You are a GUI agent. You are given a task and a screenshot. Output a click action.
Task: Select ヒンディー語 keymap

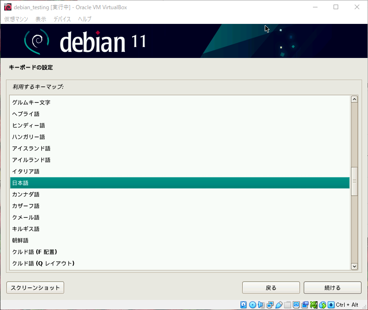pos(180,126)
